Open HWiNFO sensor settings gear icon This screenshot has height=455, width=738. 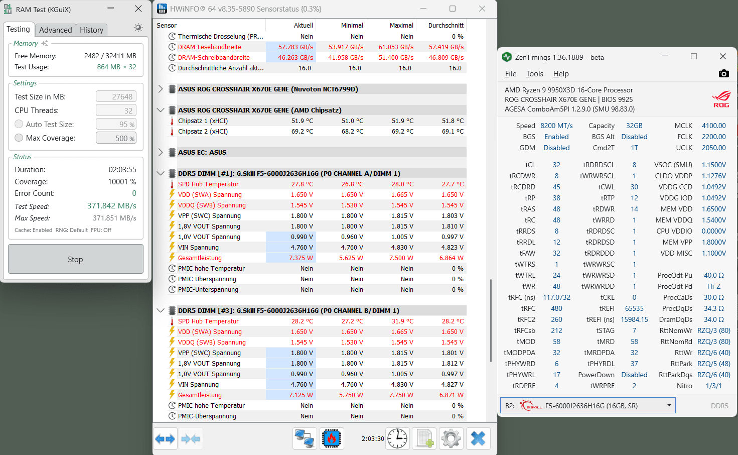click(x=451, y=438)
